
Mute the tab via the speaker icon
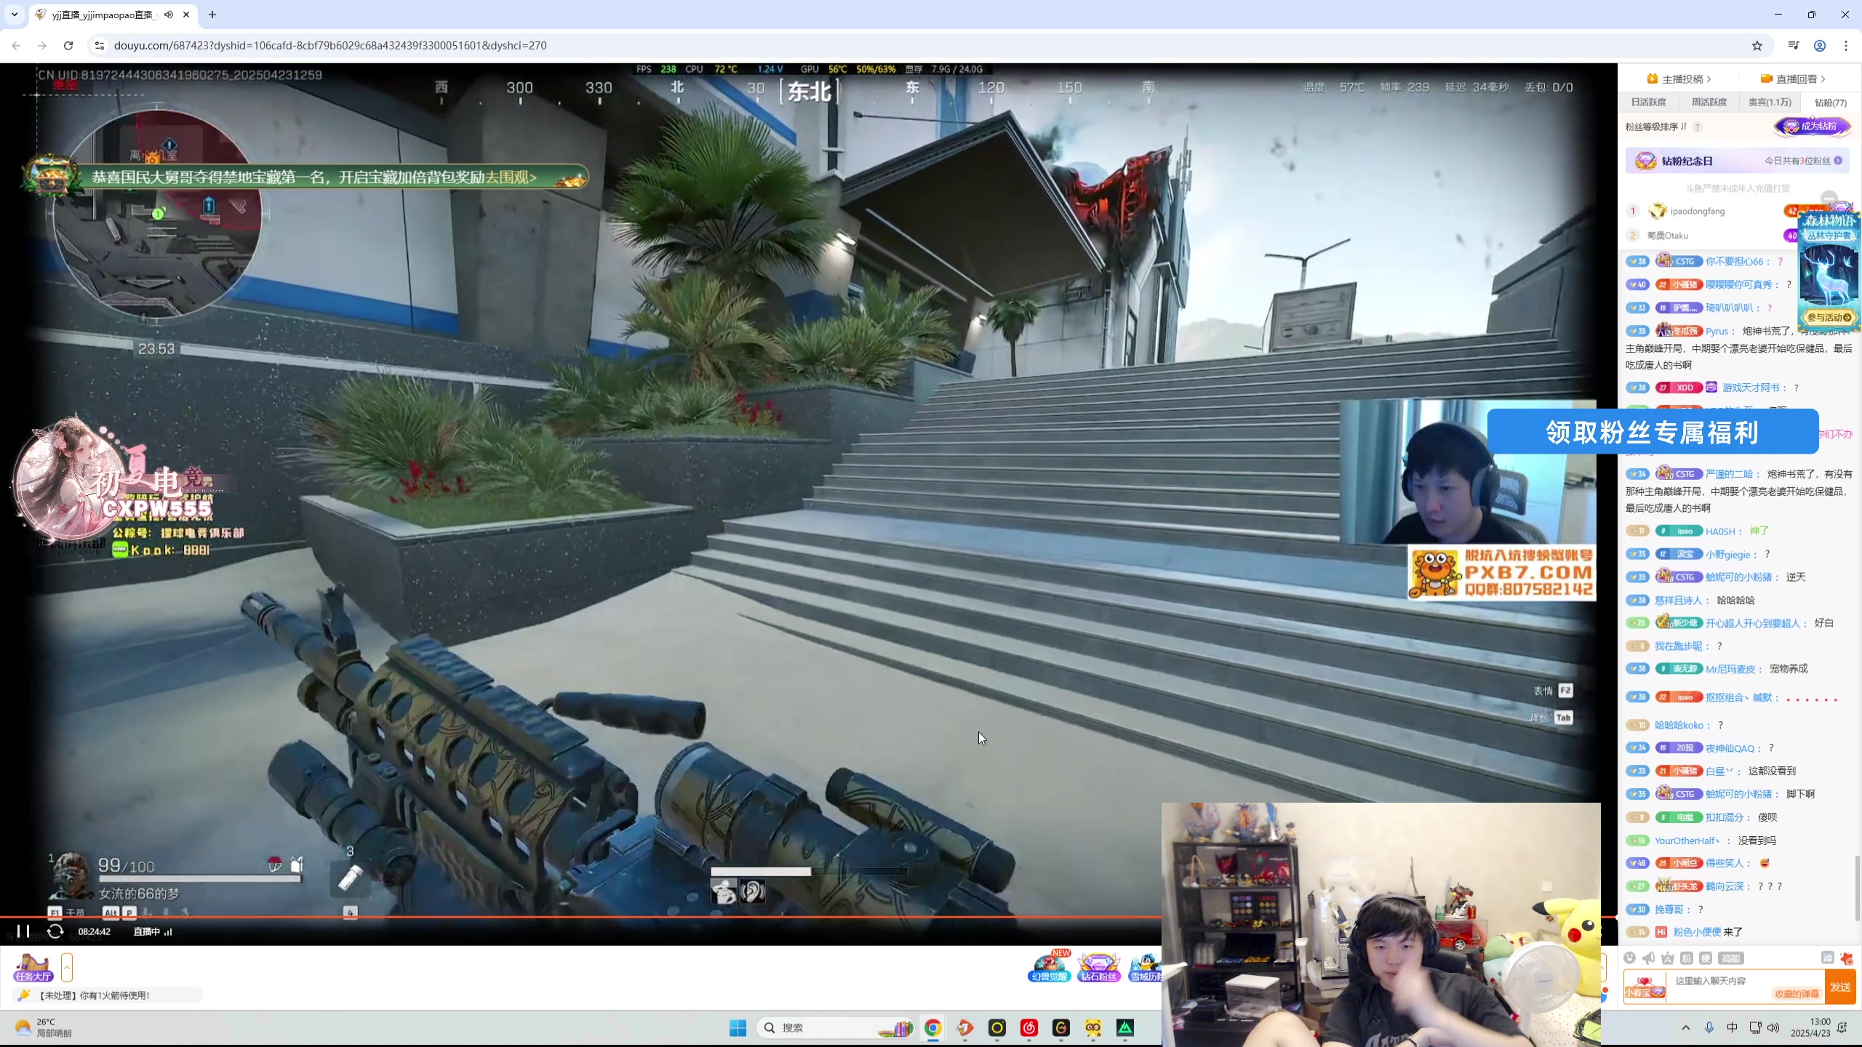[x=169, y=15]
